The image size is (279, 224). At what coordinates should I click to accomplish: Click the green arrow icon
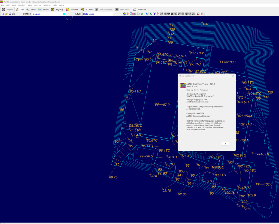[142, 14]
